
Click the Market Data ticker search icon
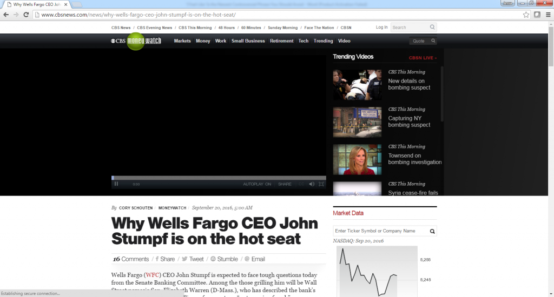click(x=432, y=231)
